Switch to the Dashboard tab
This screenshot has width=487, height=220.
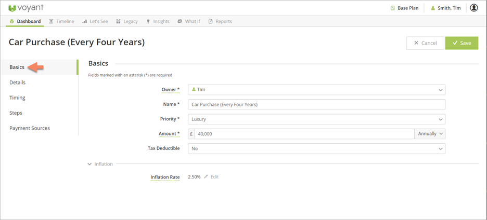point(25,21)
